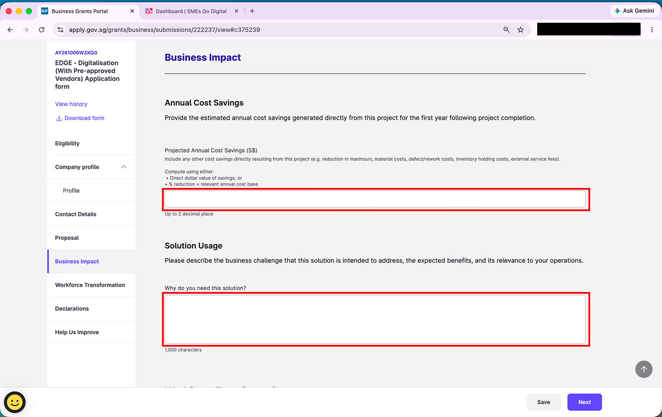Click the address bar URL
The image size is (662, 417).
tap(165, 30)
